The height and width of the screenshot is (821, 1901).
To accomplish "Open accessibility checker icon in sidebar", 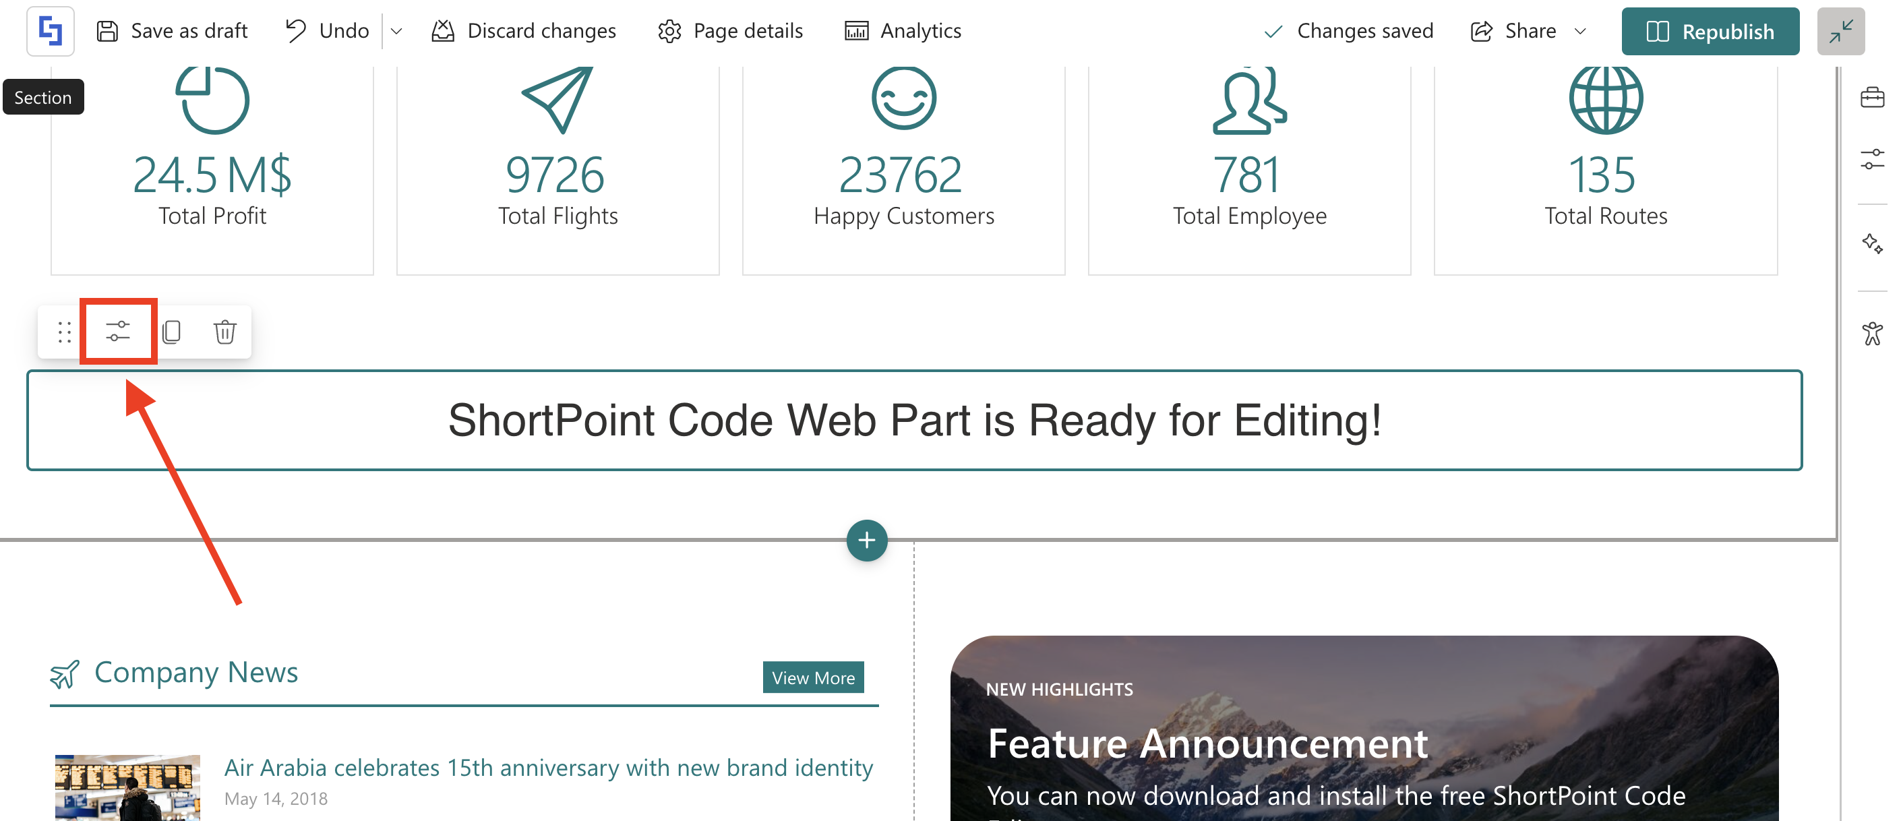I will click(x=1871, y=334).
